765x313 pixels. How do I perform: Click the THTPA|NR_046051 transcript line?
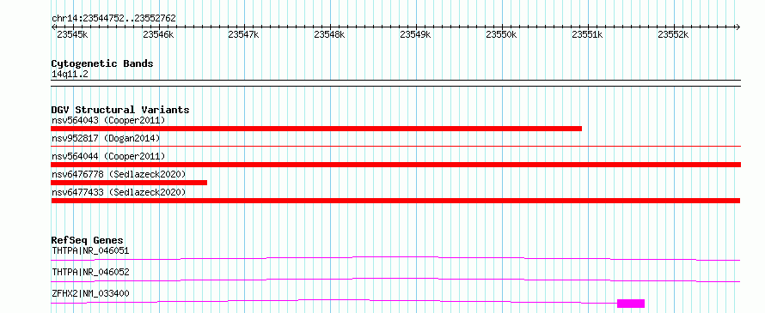point(395,258)
